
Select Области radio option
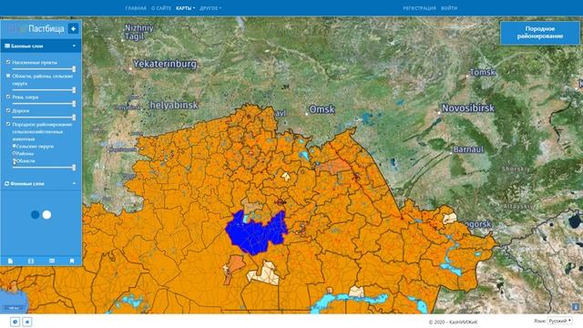click(x=15, y=160)
